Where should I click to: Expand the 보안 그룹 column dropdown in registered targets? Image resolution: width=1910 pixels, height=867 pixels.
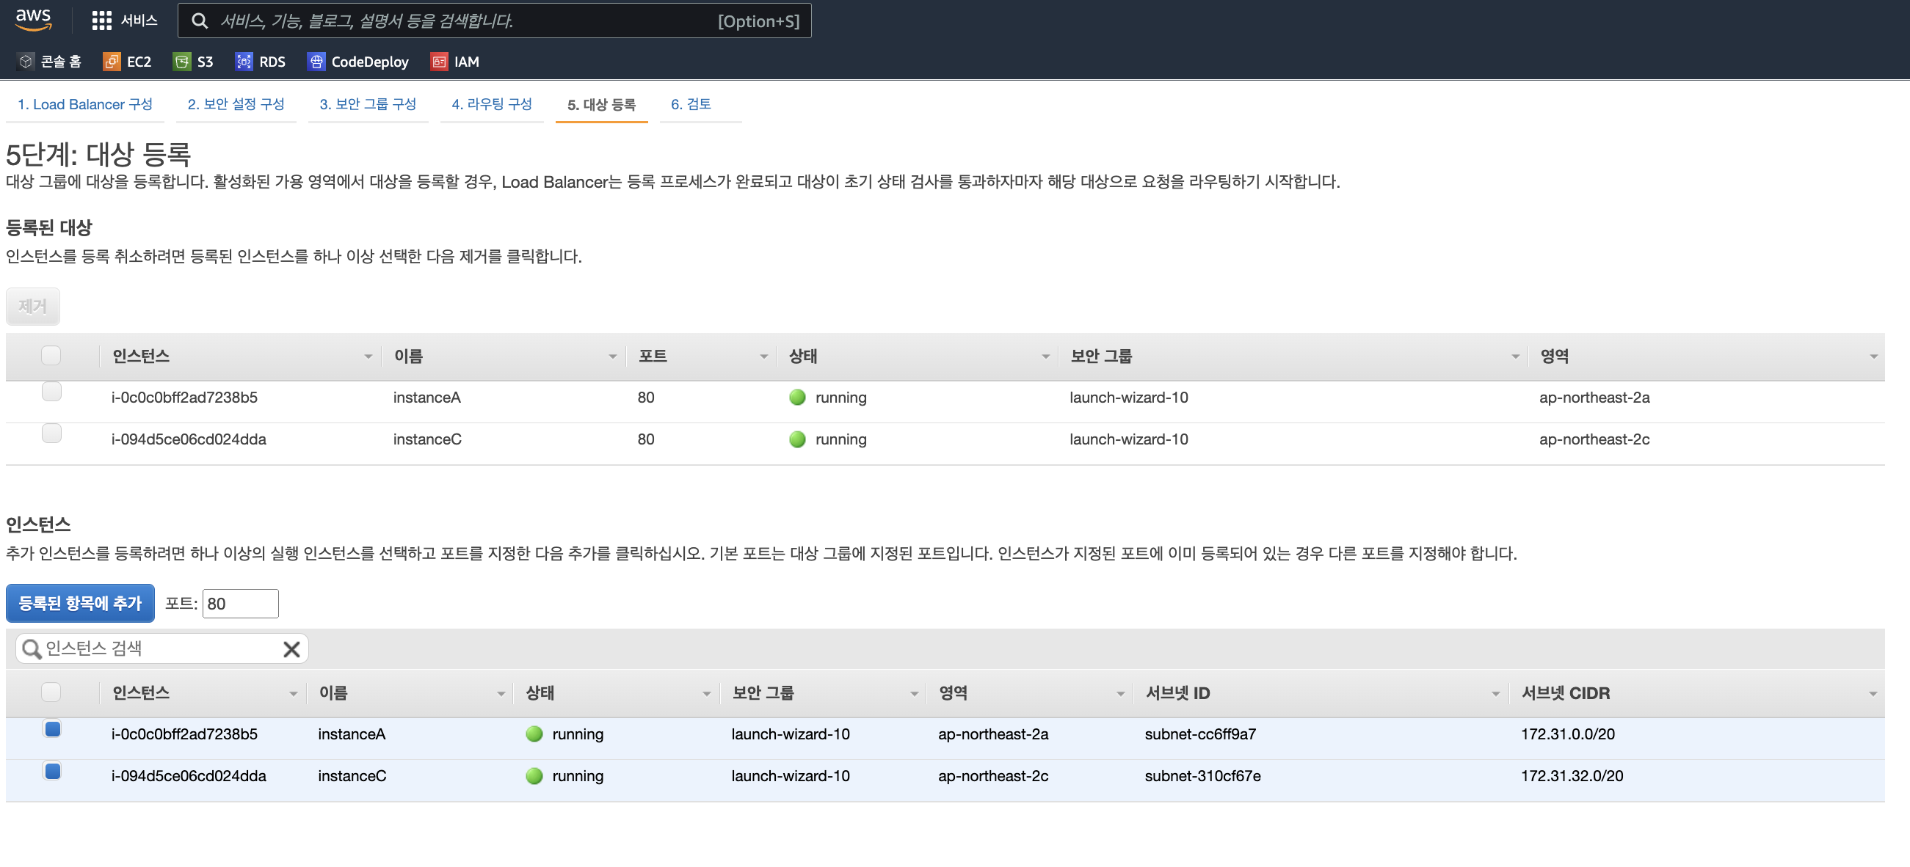1515,356
